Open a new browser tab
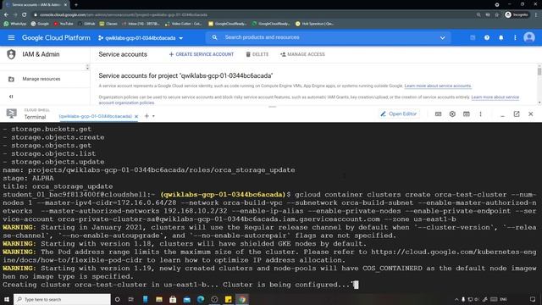This screenshot has height=305, width=542. (x=76, y=5)
